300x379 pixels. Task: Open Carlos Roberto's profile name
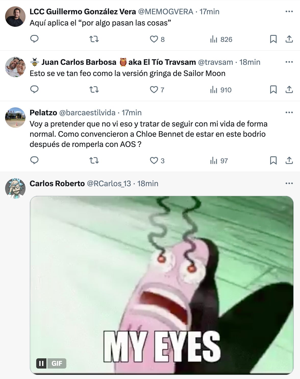(57, 183)
